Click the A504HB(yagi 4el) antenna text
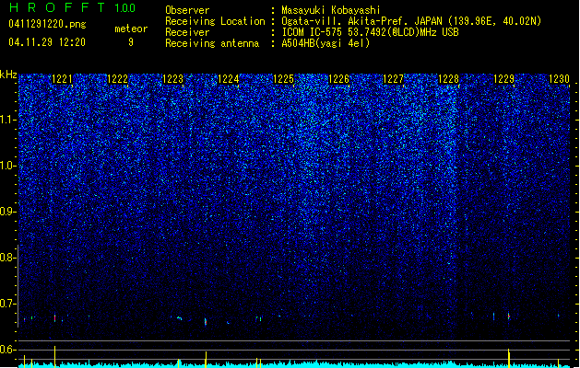The image size is (580, 368). (x=326, y=43)
